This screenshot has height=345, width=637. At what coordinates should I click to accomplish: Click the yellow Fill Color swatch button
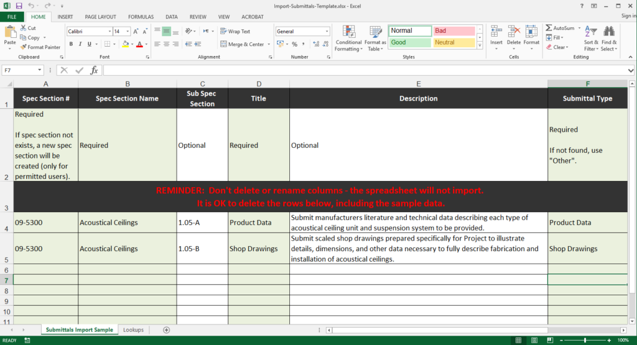(x=125, y=44)
